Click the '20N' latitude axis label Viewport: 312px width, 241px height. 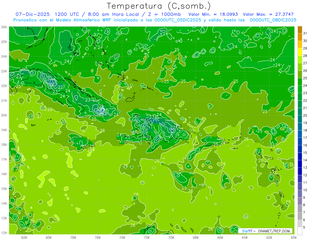(4, 115)
